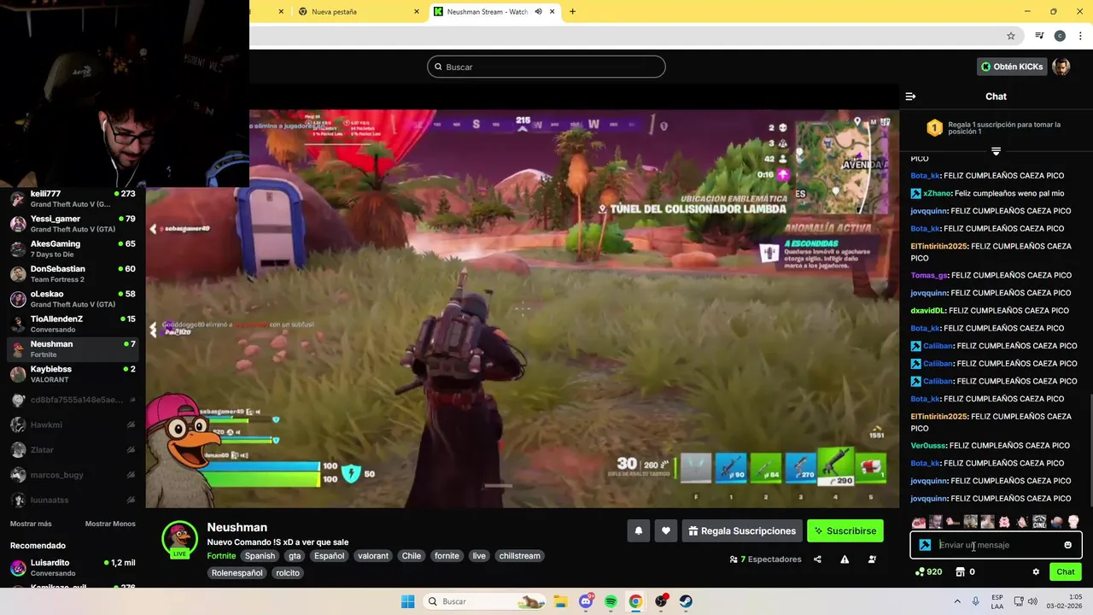Click the chat panel scrollbar
1093x615 pixels.
[1090, 451]
